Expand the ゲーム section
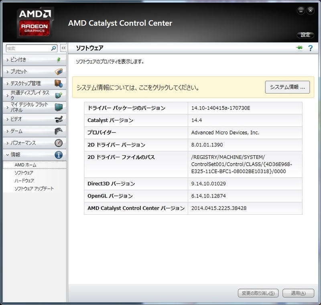Image resolution: width=321 pixels, height=305 pixels. (35, 131)
